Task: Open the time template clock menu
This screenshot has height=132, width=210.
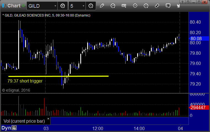Action: tap(91, 6)
